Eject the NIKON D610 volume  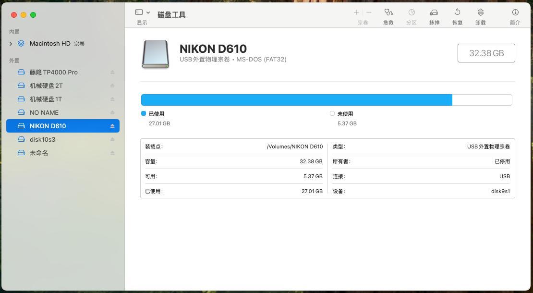click(112, 126)
